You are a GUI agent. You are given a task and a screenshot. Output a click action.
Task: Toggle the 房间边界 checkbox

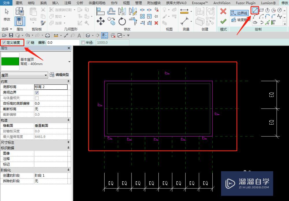click(37, 92)
